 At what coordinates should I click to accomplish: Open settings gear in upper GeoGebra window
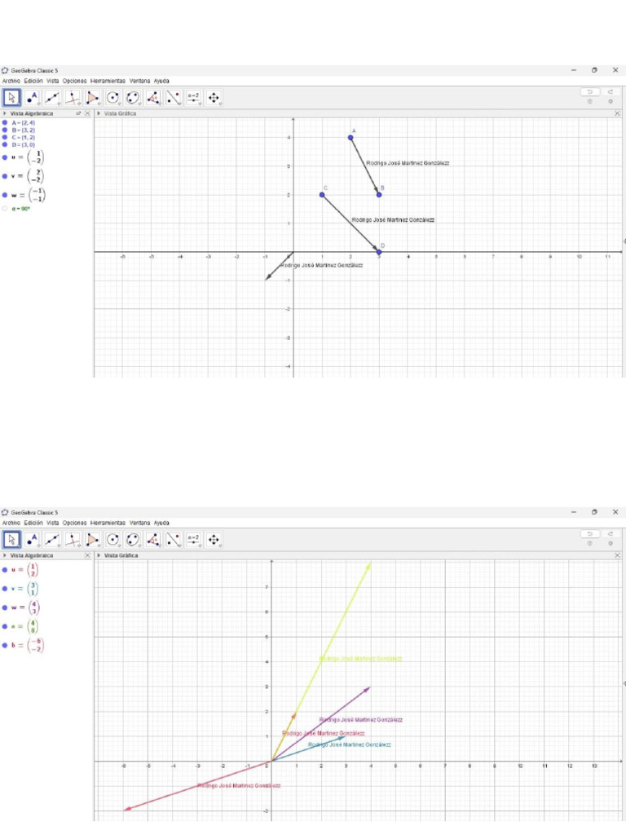611,101
